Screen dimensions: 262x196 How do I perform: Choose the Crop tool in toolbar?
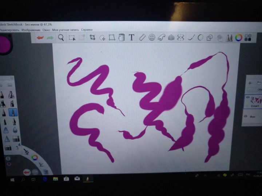(92, 37)
